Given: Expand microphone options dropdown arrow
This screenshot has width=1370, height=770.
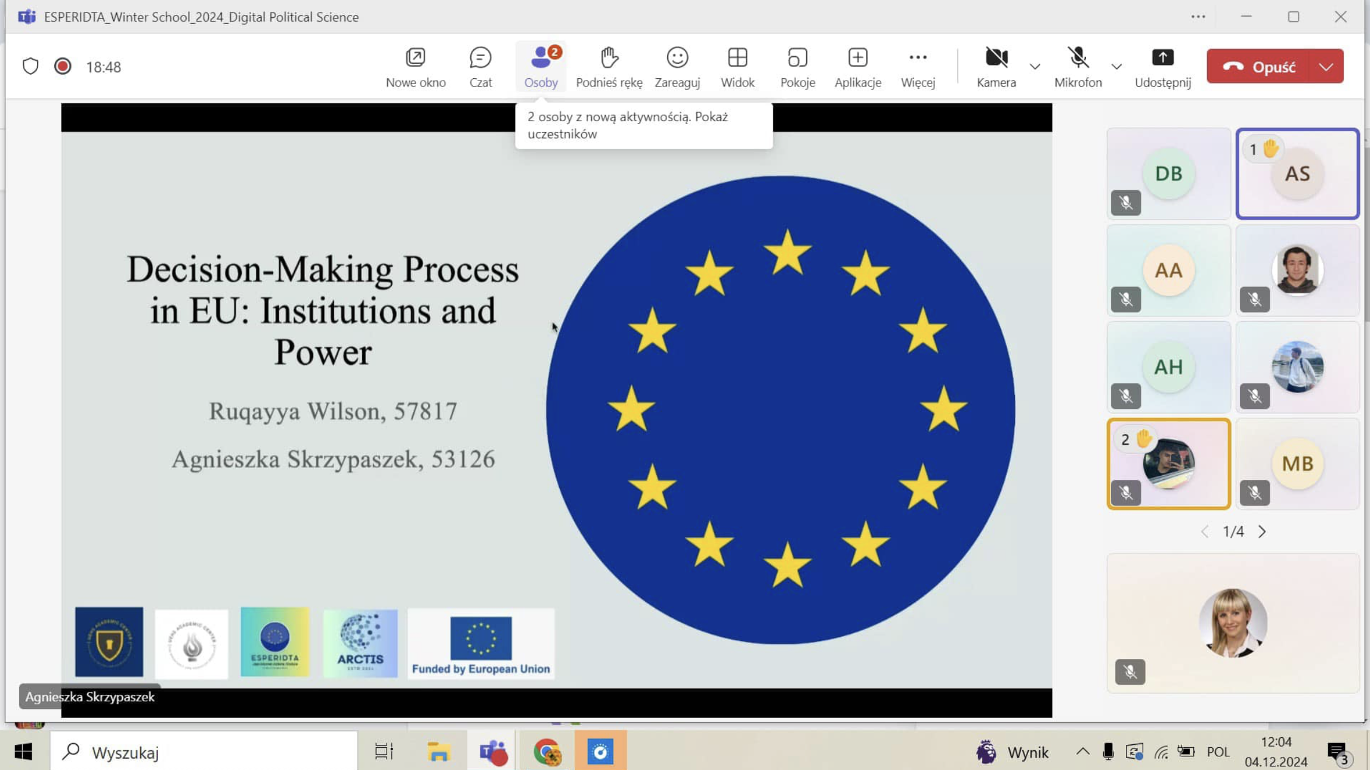Looking at the screenshot, I should coord(1116,67).
